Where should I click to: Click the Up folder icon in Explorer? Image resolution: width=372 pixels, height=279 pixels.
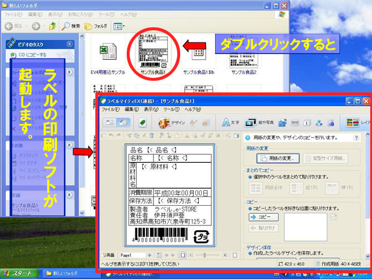click(x=53, y=26)
